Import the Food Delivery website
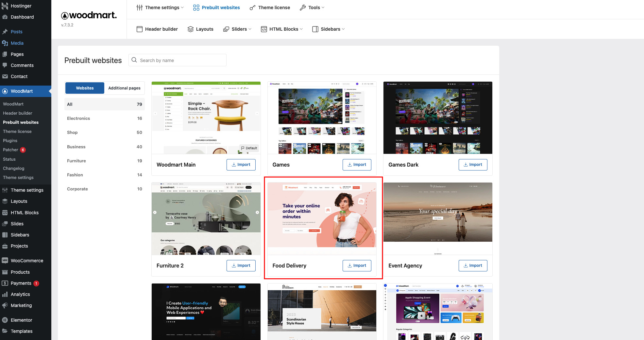The height and width of the screenshot is (340, 644). point(357,266)
